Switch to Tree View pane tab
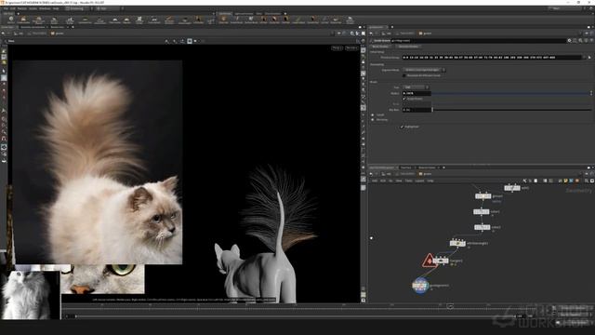Viewport: 595px width, 335px height. 406,167
